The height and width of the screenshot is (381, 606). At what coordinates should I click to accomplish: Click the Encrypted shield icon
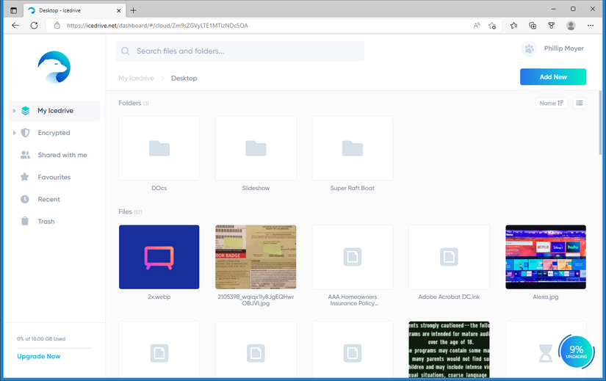tap(25, 133)
